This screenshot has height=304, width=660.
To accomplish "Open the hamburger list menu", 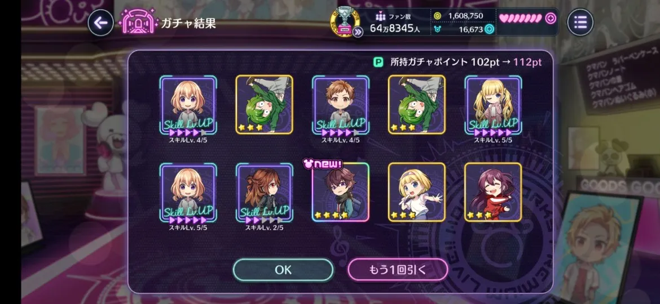I will 580,23.
